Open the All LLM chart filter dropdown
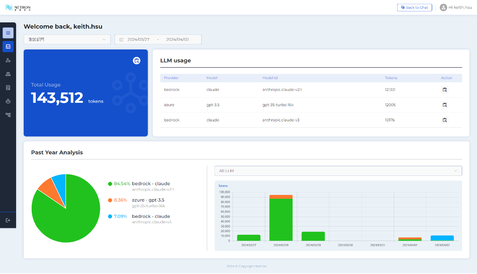This screenshot has width=477, height=274. coord(338,171)
